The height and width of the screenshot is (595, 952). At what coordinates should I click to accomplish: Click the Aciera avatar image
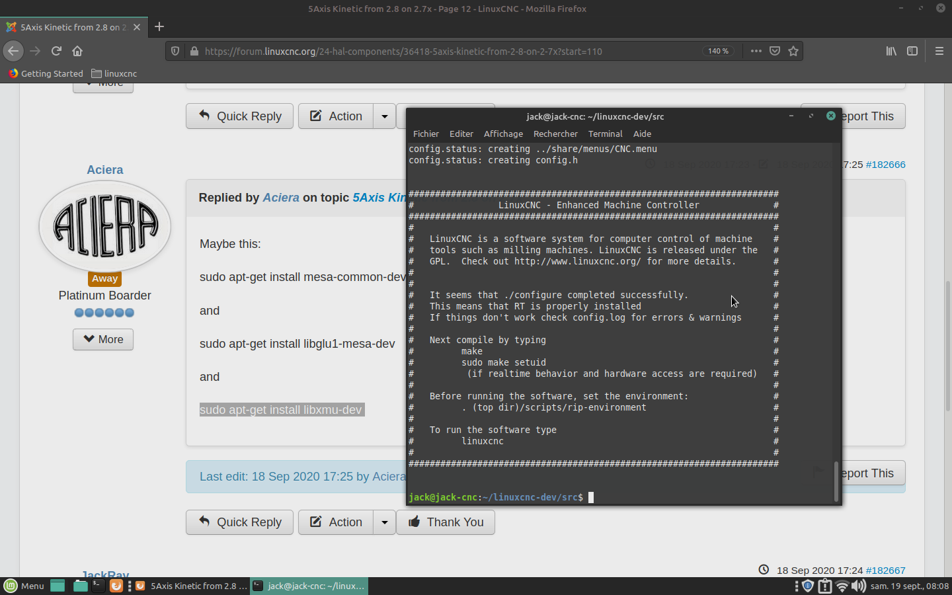click(x=104, y=227)
